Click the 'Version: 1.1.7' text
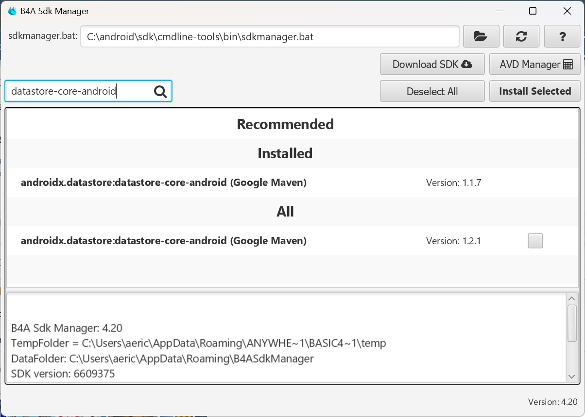 453,183
